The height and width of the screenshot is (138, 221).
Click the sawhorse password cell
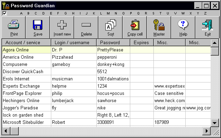click(x=113, y=100)
